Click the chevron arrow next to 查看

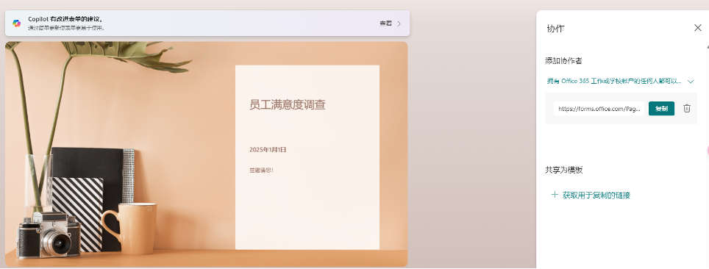[x=399, y=24]
